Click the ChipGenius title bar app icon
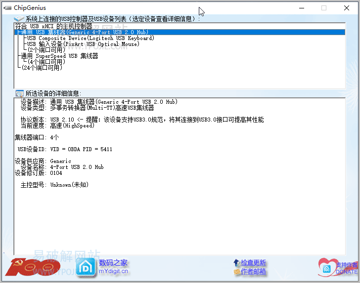360x283 pixels. (x=7, y=8)
